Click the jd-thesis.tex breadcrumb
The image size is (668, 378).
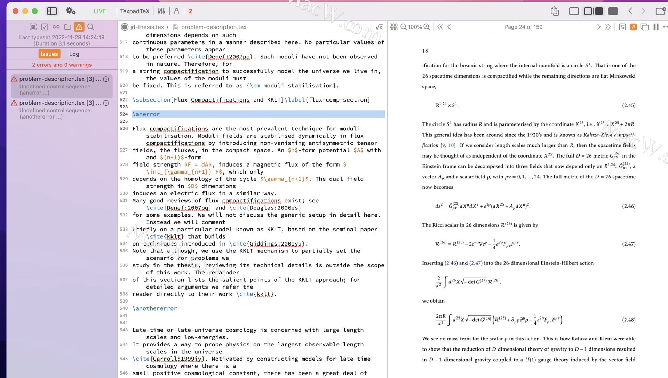click(147, 27)
